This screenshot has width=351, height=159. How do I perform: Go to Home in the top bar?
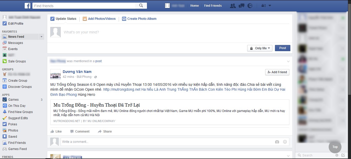click(x=195, y=6)
